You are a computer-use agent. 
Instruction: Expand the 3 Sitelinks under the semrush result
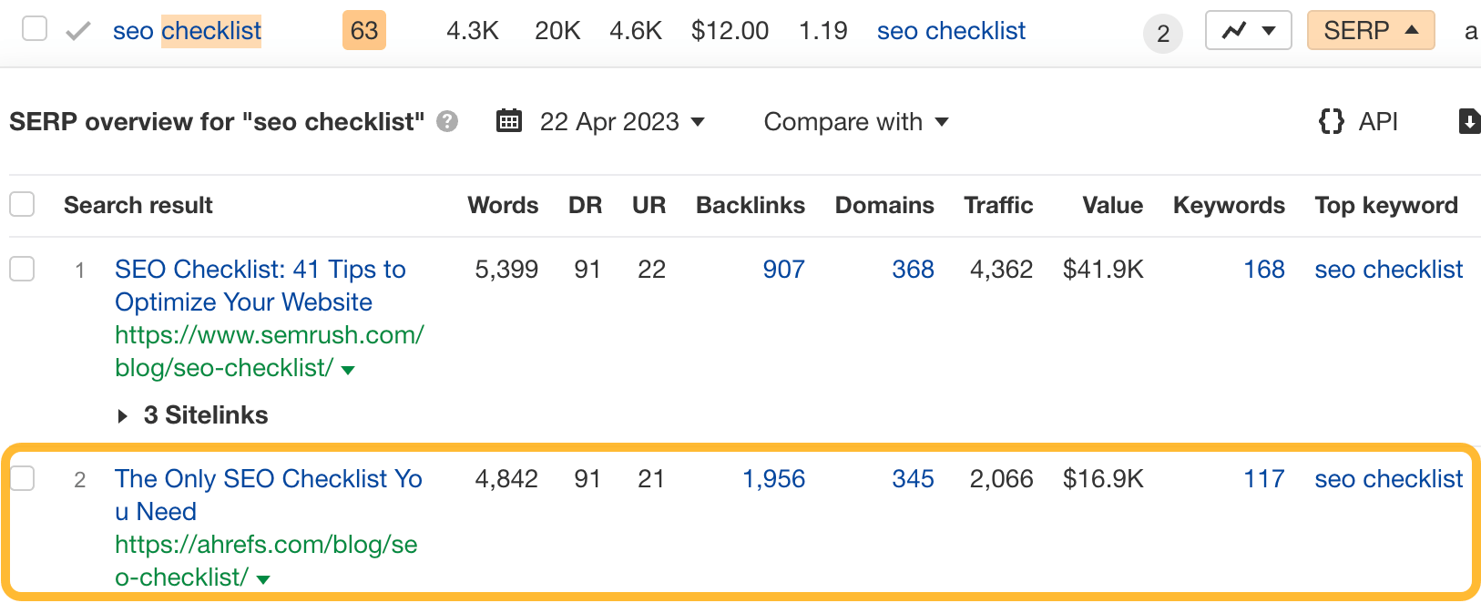coord(192,415)
